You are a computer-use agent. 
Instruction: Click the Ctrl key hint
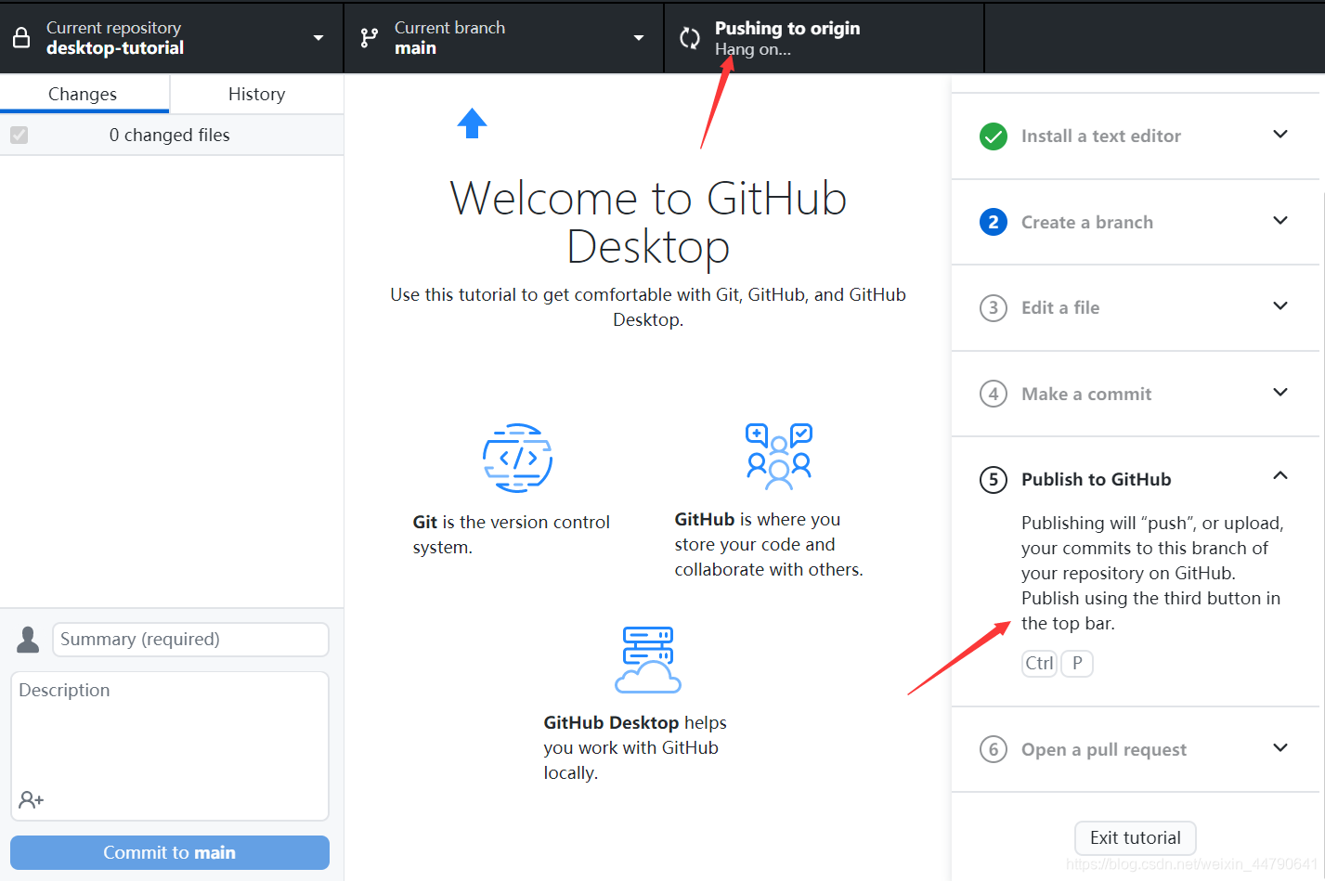[1039, 663]
